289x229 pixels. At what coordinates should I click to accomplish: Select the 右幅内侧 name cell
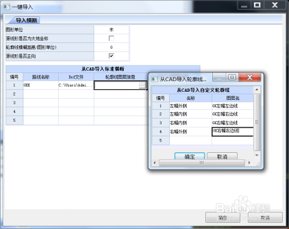click(190, 123)
